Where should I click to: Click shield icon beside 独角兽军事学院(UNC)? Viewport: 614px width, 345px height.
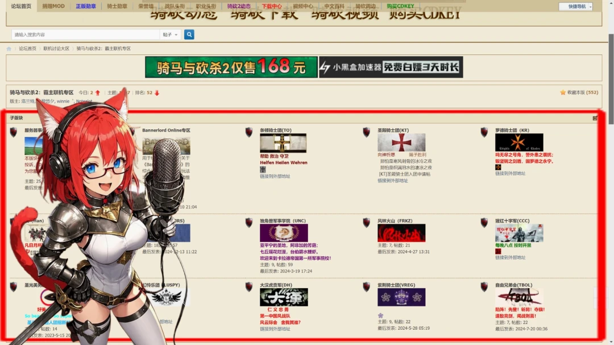tap(249, 222)
